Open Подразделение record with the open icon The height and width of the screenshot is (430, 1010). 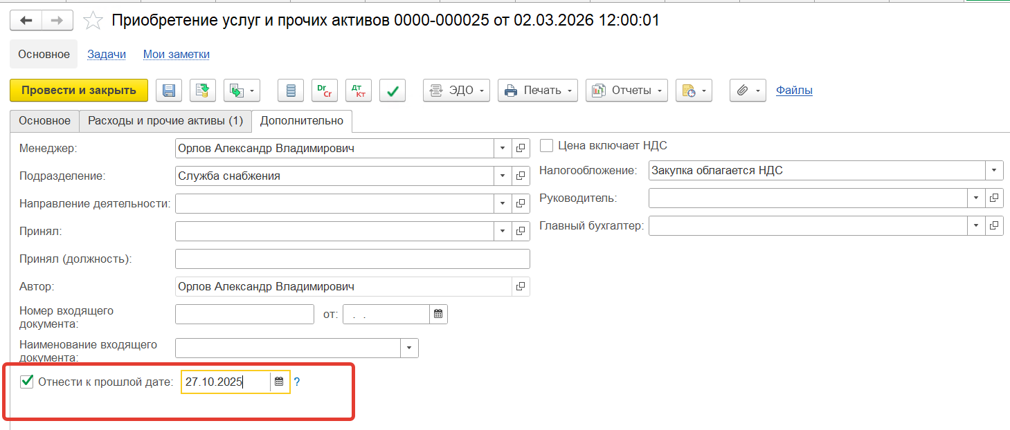(x=521, y=176)
